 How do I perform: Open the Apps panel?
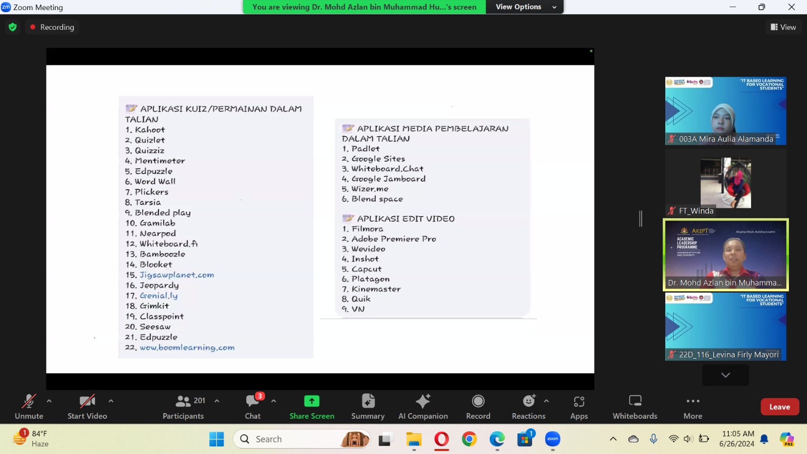(x=579, y=407)
